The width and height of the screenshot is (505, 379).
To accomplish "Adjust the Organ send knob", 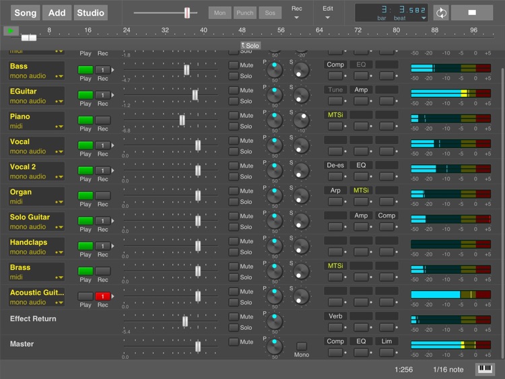I will [301, 196].
